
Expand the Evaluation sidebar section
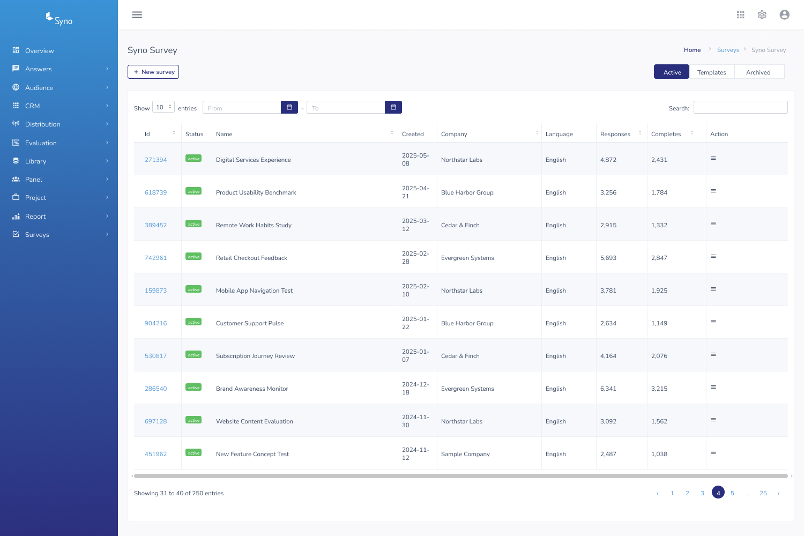point(59,143)
